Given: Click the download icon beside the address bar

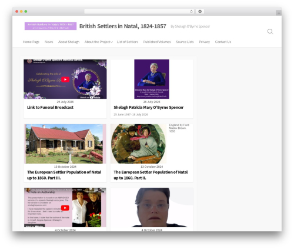Looking at the screenshot, I should (x=200, y=12).
